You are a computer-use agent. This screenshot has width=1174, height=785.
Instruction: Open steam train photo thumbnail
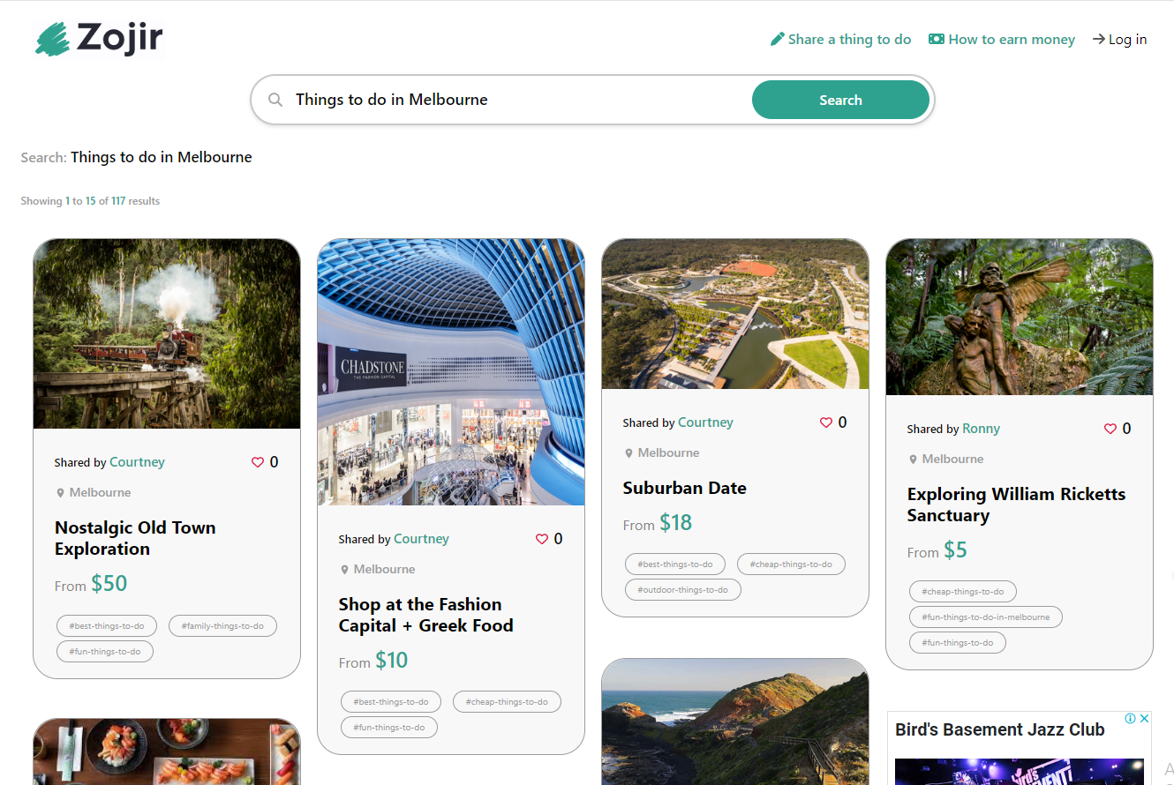[167, 333]
